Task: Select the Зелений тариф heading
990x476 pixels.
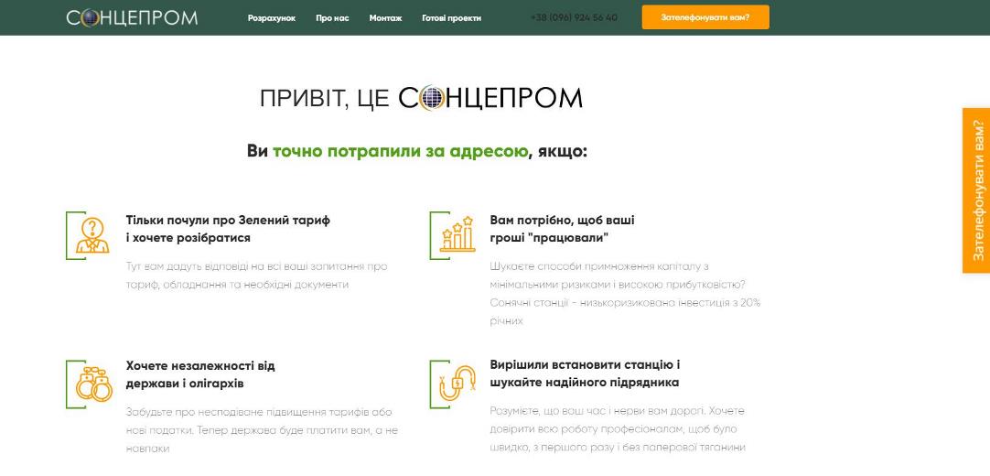Action: point(228,229)
